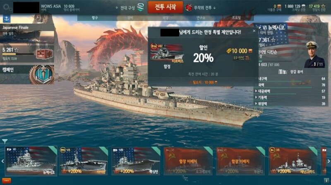Select the 레닌그라드 ship thumbnail

click(293, 161)
